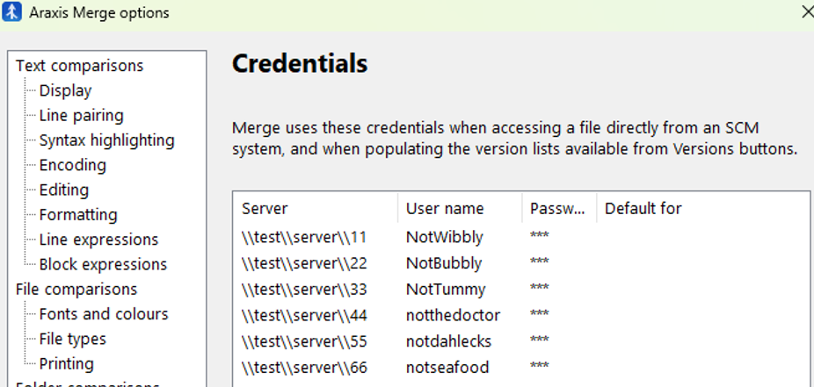Close the Araxis Merge options window
The image size is (814, 387).
coord(807,12)
